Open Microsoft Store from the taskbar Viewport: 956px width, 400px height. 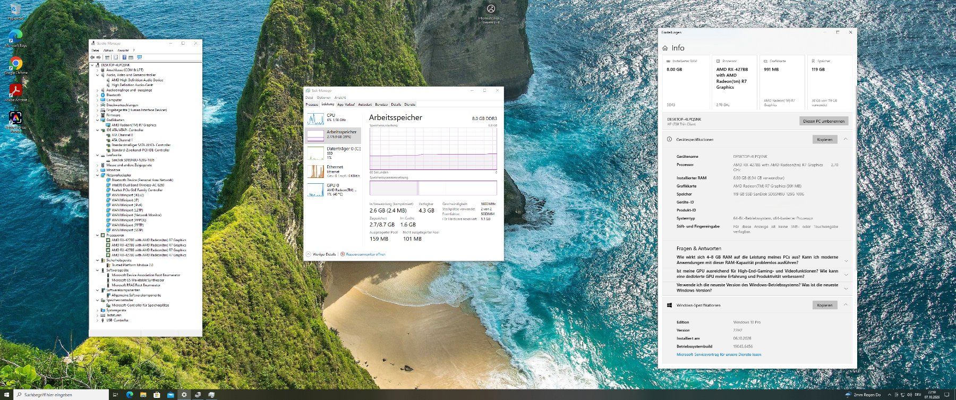click(x=157, y=395)
